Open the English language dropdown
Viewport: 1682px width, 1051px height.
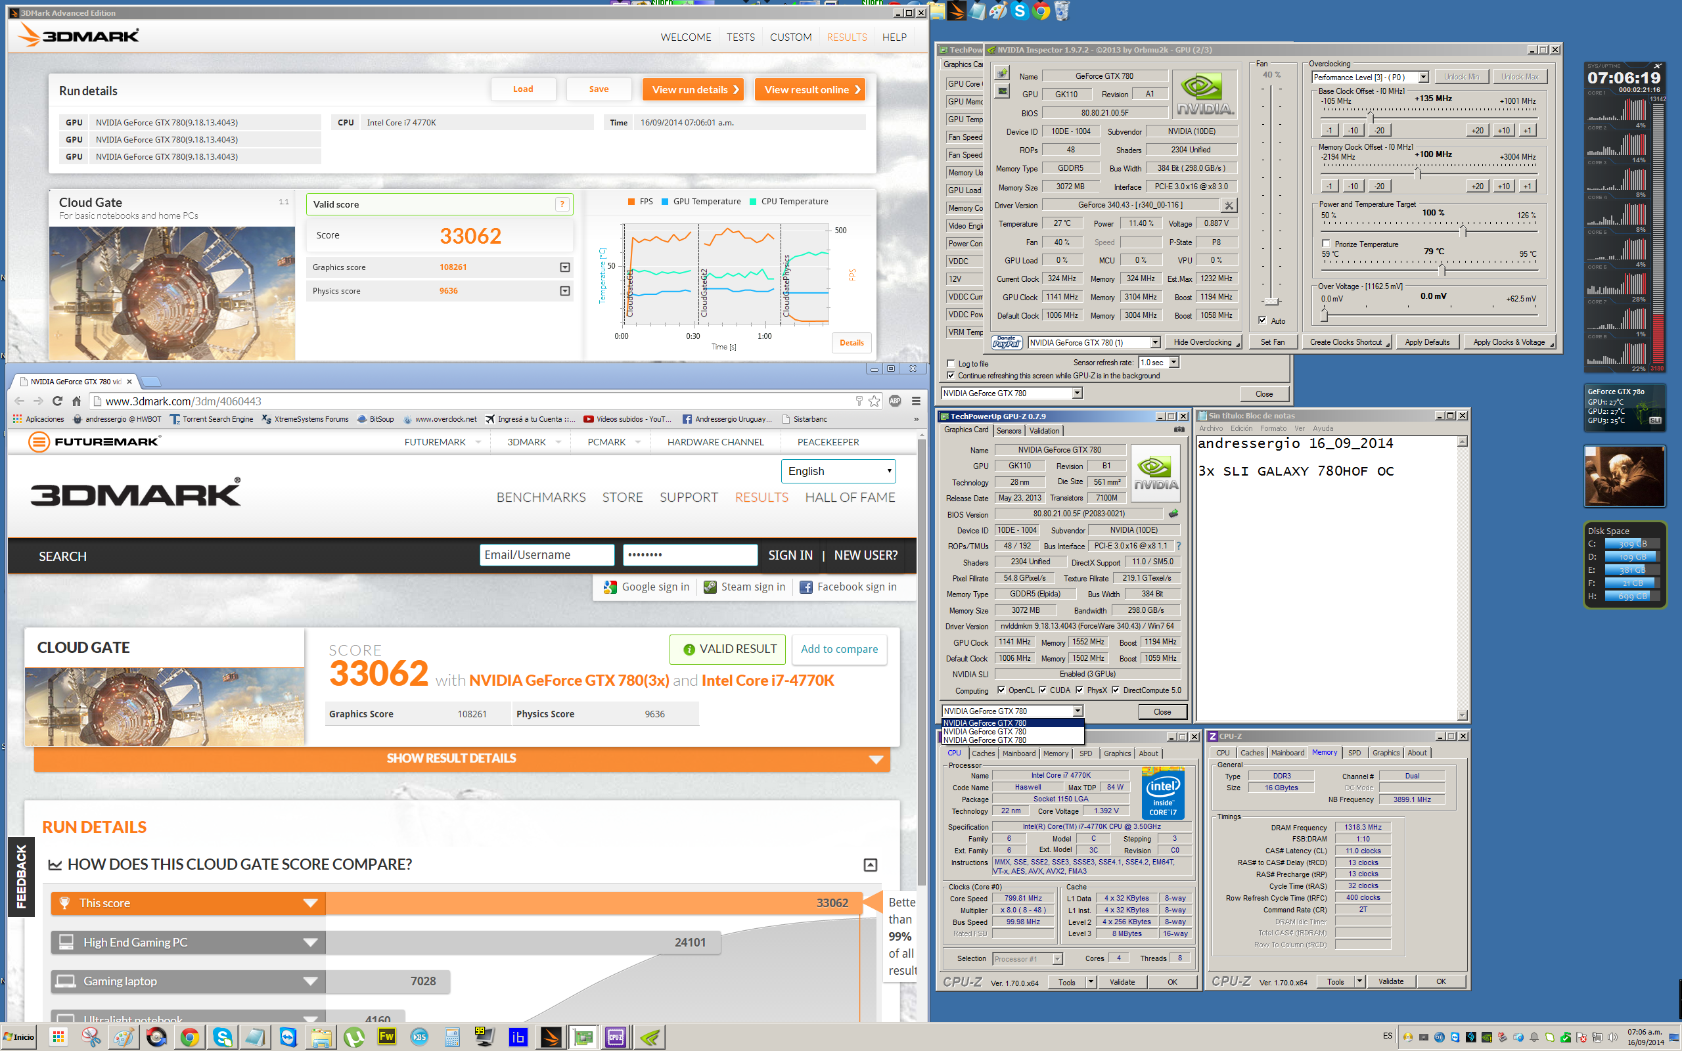[x=838, y=470]
